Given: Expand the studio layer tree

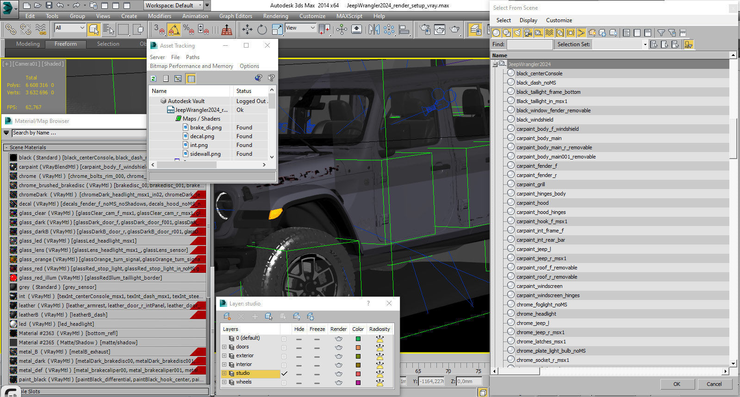Looking at the screenshot, I should 224,373.
